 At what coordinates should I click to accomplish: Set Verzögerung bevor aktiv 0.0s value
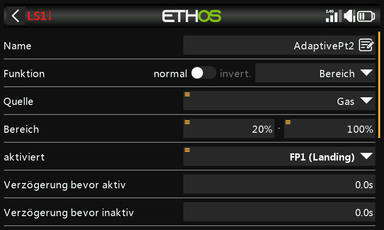279,184
